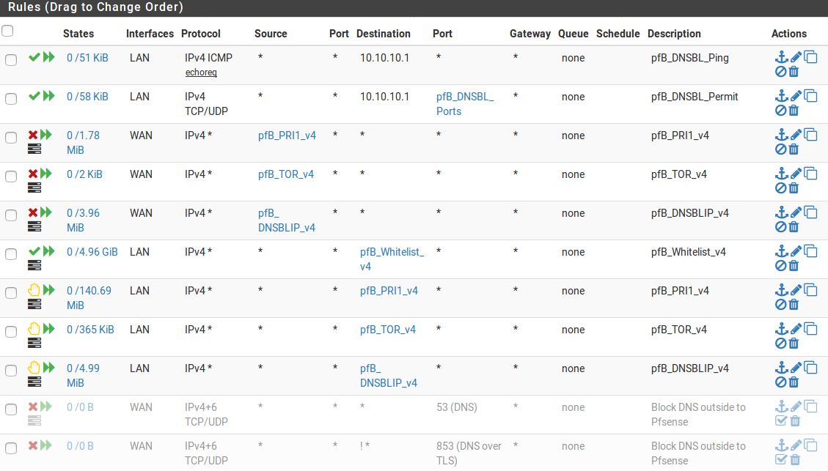Click anchor icon on pfB_DNSBL_Ping row

(x=782, y=56)
